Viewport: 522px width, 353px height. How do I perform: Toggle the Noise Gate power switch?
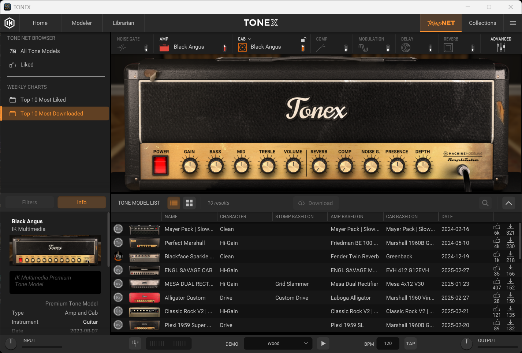coord(146,48)
